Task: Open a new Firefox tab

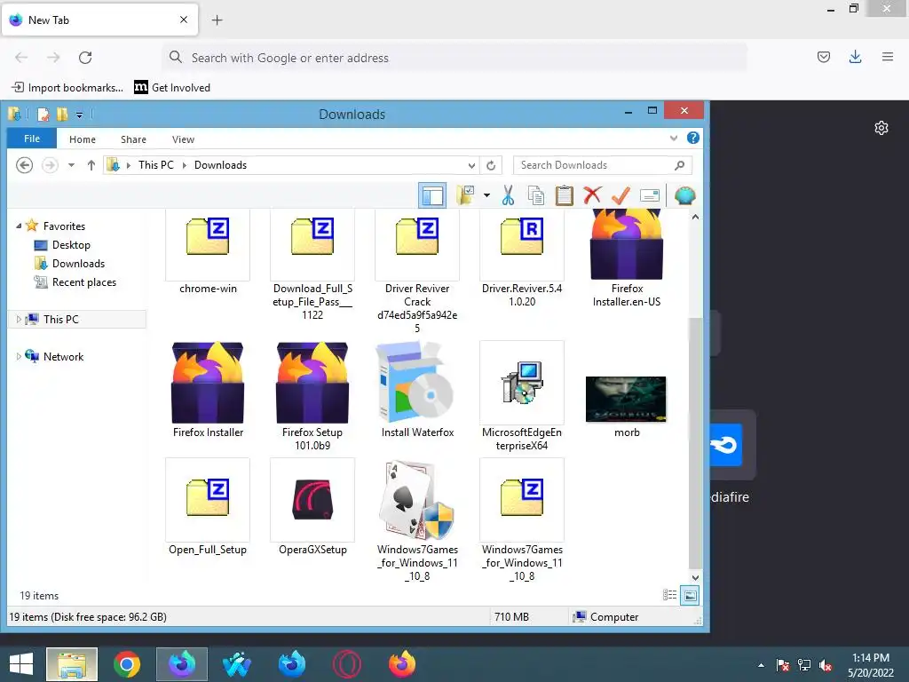Action: click(x=217, y=20)
